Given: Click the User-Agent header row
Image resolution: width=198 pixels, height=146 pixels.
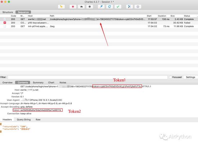Looking at the screenshot, I should [x=35, y=100].
